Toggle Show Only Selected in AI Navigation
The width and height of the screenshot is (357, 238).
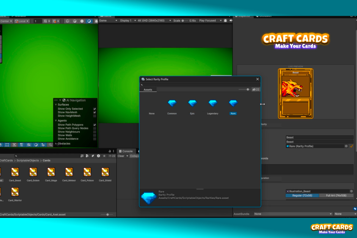coord(94,109)
